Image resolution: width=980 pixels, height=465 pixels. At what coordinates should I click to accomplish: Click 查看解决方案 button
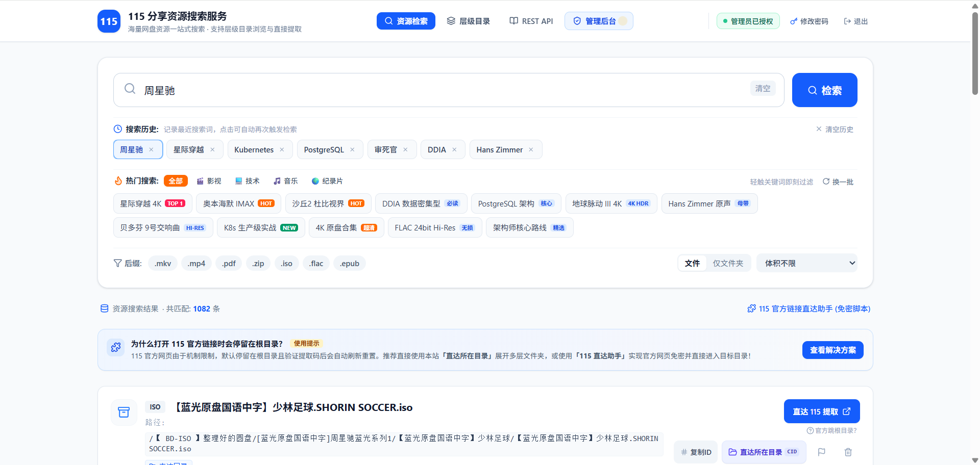coord(833,350)
